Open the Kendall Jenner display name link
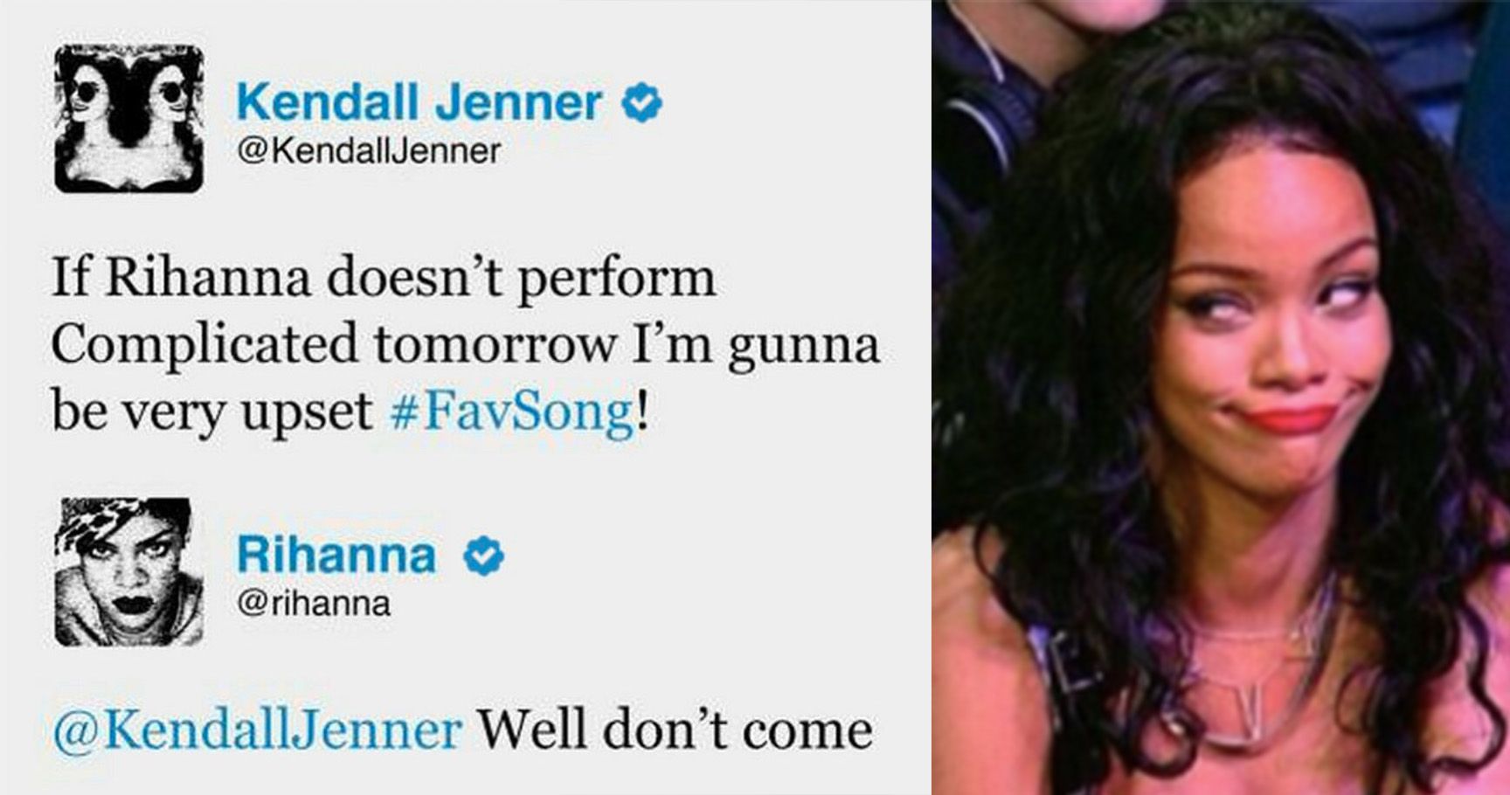Viewport: 1510px width, 795px height. (419, 102)
